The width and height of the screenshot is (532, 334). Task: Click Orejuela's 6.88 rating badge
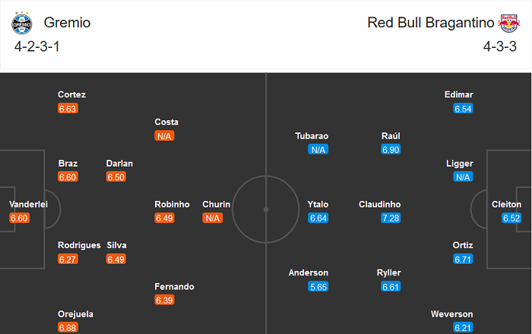(x=68, y=328)
